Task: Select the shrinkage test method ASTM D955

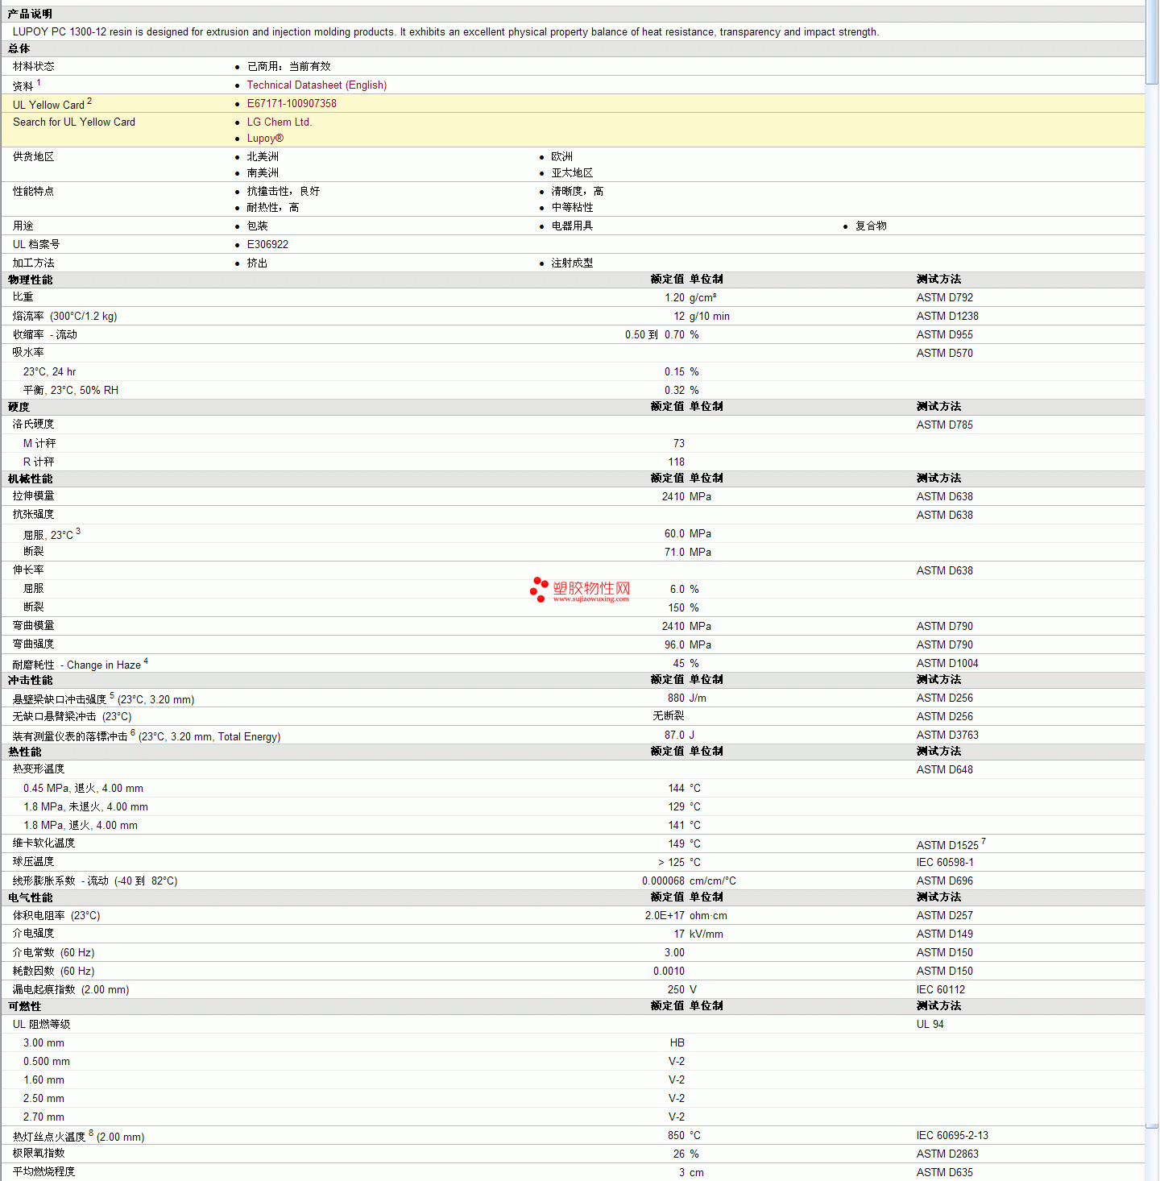Action: click(944, 334)
